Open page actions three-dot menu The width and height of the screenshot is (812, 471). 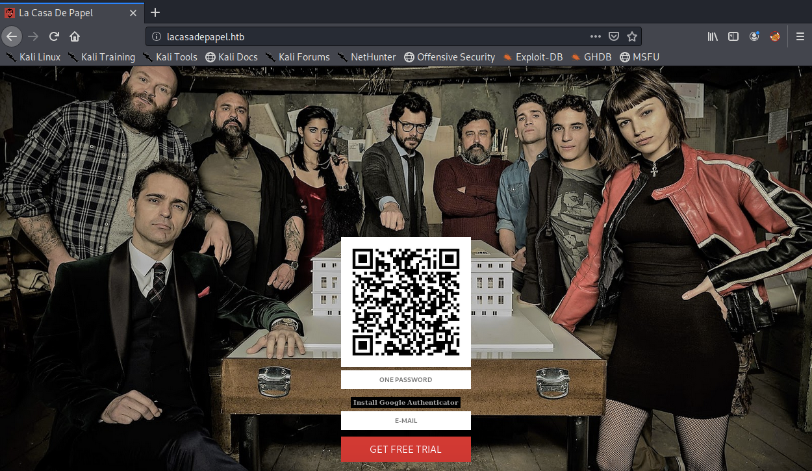(595, 36)
